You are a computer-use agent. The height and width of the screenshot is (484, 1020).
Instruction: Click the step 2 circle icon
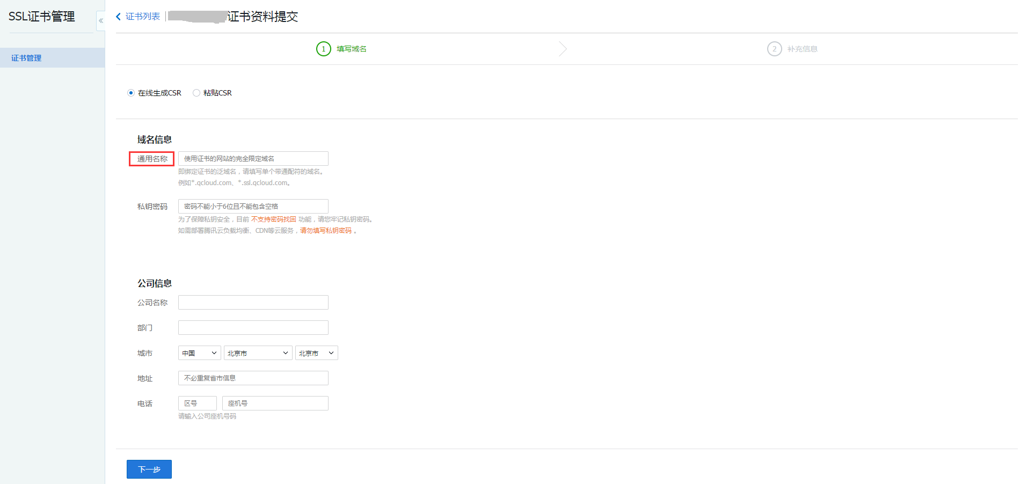click(774, 49)
